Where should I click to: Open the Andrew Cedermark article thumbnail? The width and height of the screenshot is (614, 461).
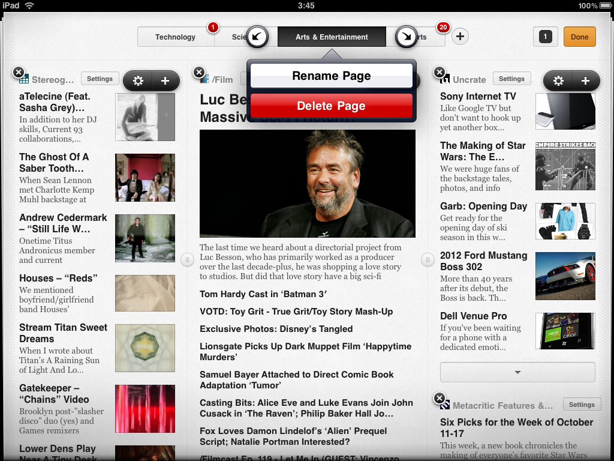pos(145,238)
